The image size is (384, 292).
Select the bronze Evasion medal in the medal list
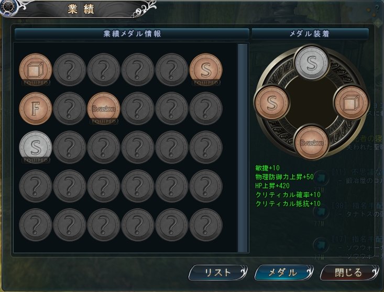click(x=104, y=109)
